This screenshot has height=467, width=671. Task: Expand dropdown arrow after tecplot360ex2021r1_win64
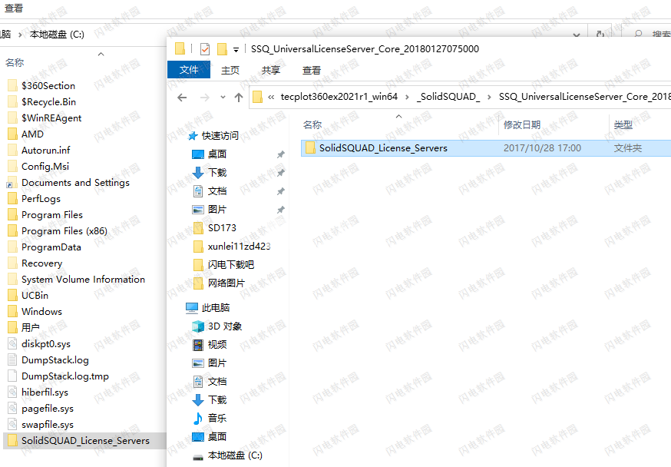point(407,98)
